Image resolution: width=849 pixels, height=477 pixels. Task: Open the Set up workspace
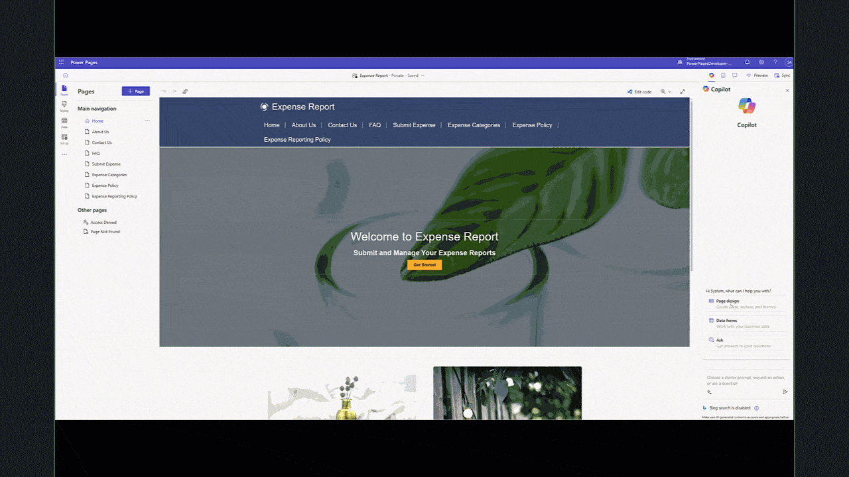(64, 138)
